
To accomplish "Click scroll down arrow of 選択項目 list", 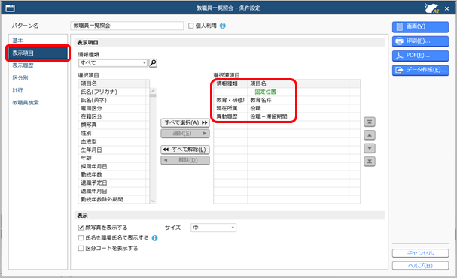I will coord(153,201).
